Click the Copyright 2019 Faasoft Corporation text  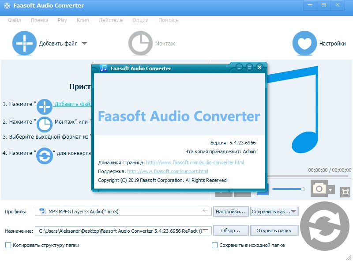162,180
